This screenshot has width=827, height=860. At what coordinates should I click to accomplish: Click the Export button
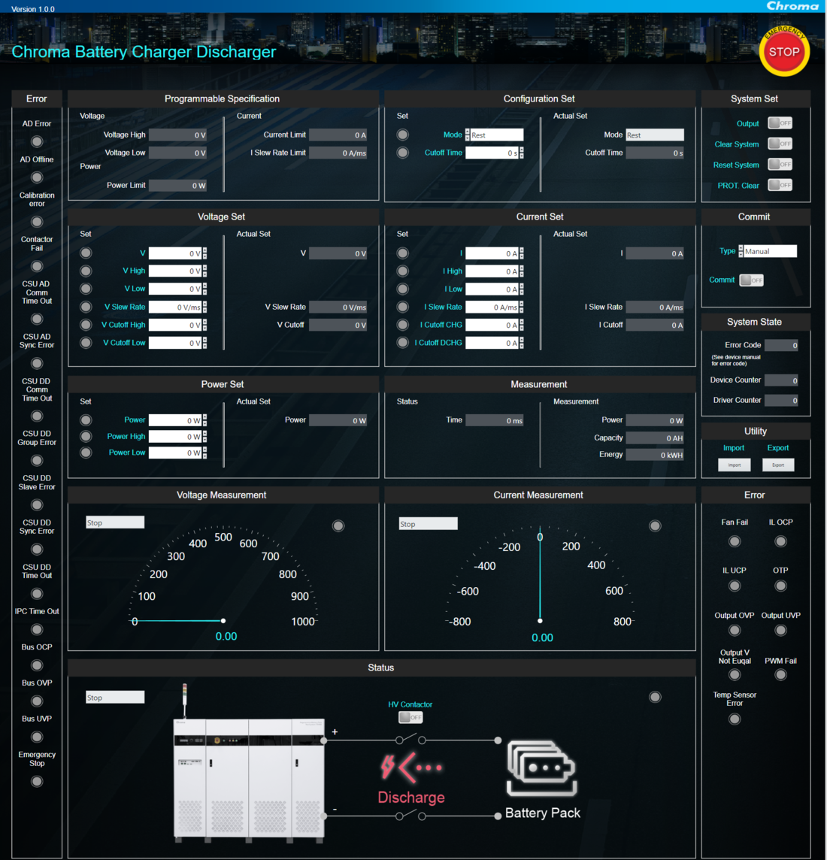point(778,465)
